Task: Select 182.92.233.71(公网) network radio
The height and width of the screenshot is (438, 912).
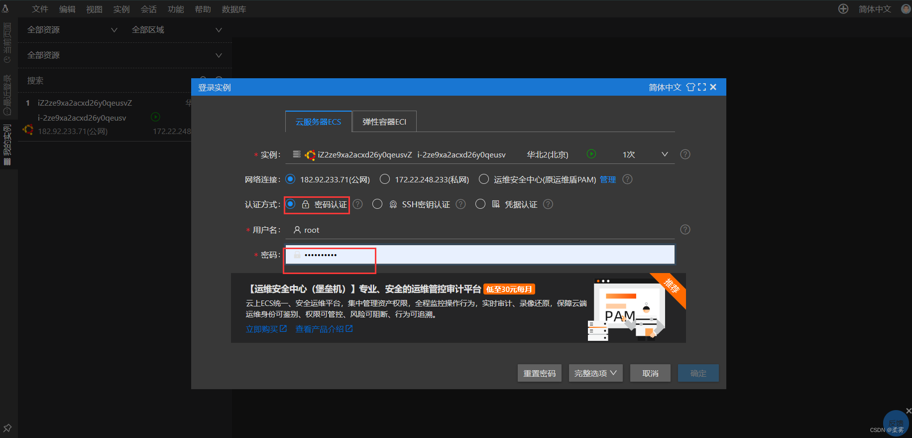Action: tap(290, 179)
